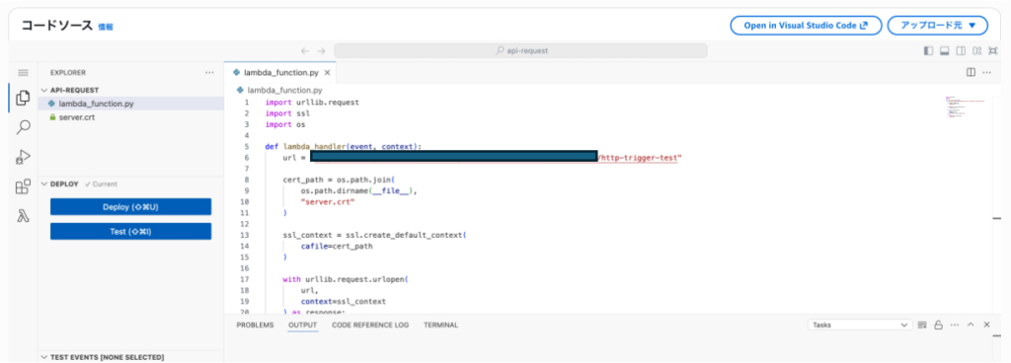Switch to the TERMINAL panel tab
The width and height of the screenshot is (1011, 363).
pos(441,326)
